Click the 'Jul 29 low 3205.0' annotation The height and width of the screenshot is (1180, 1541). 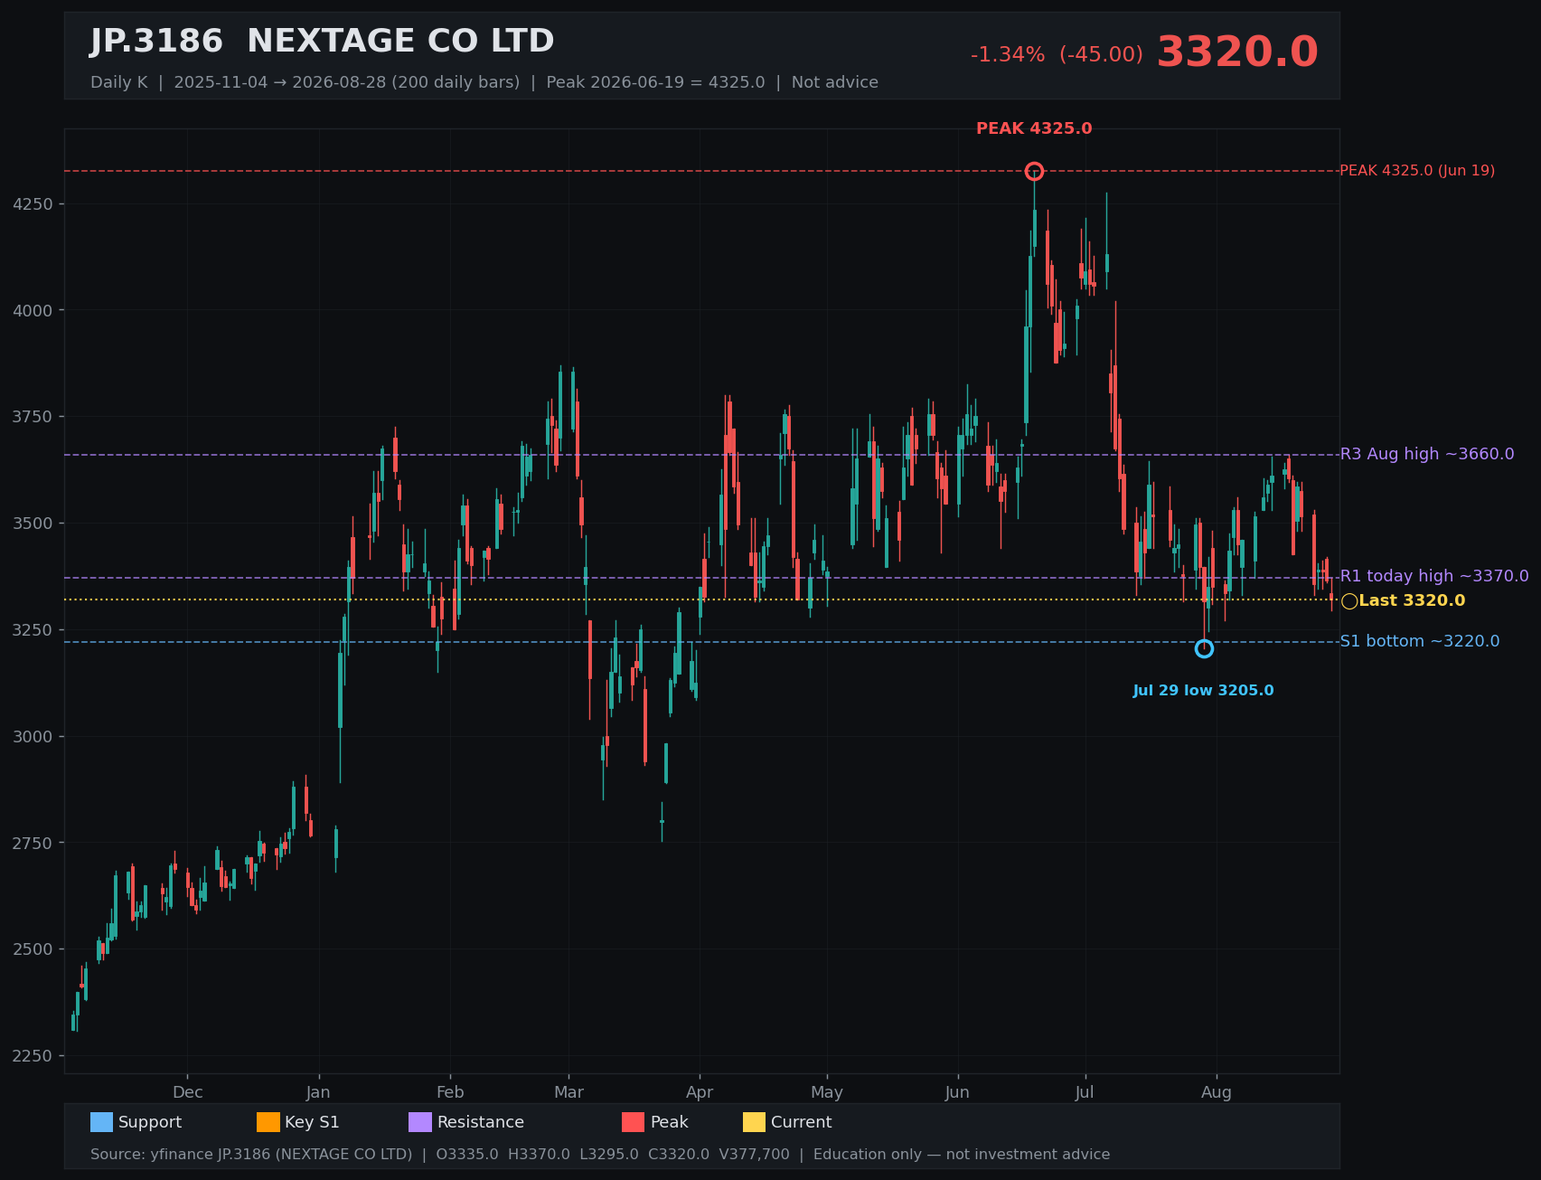1204,691
